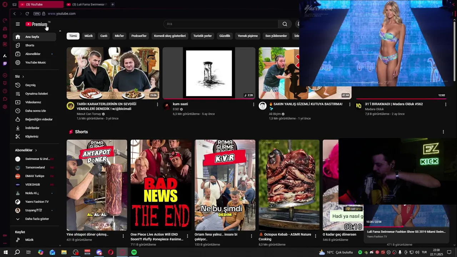Click the YouTube Premium logo
The height and width of the screenshot is (257, 457).
click(36, 24)
